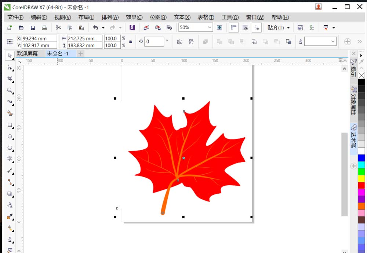Toggle show rulers button
Image resolution: width=367 pixels, height=253 pixels.
[233, 27]
